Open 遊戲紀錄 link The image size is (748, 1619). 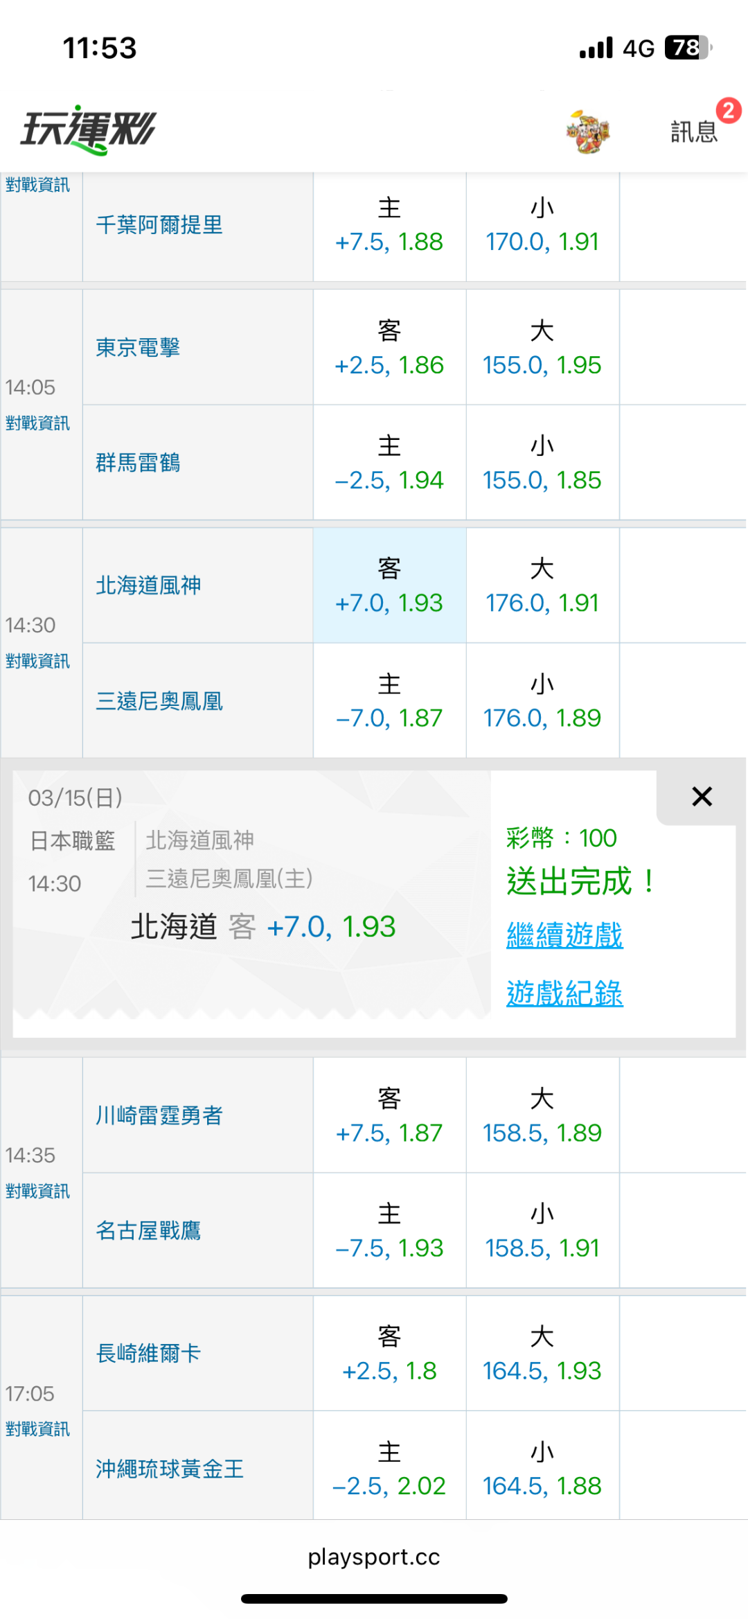pos(564,993)
